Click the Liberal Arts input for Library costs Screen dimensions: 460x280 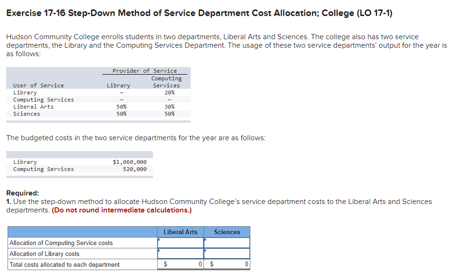181,254
